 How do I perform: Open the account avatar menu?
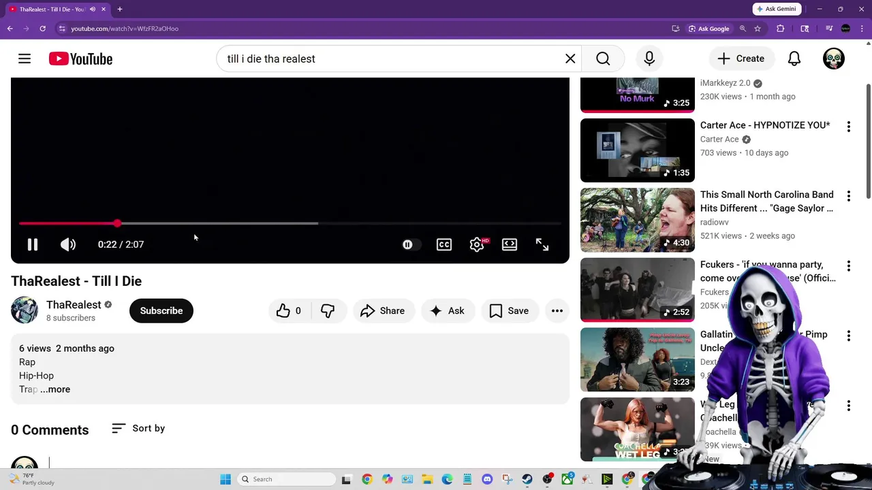[834, 59]
